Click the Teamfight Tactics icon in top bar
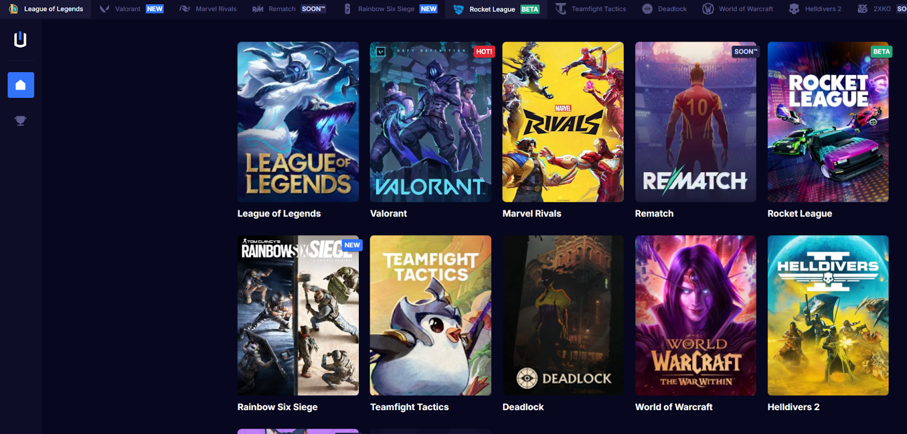This screenshot has width=907, height=434. pyautogui.click(x=561, y=8)
